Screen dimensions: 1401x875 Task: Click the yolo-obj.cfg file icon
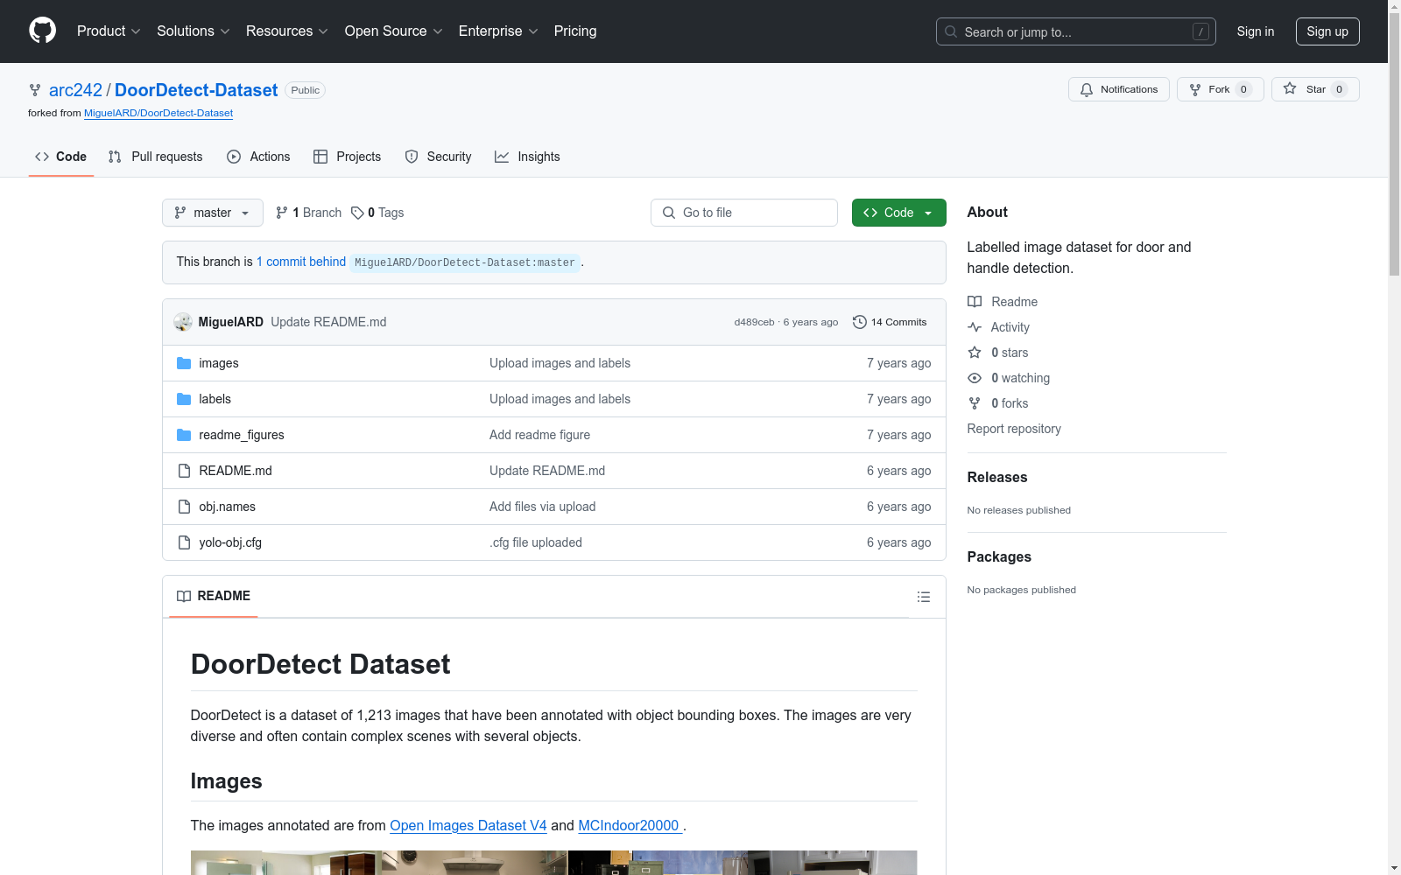point(184,542)
